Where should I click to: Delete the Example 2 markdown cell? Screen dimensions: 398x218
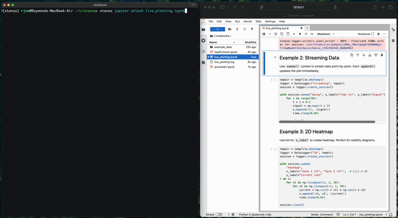pos(382,55)
